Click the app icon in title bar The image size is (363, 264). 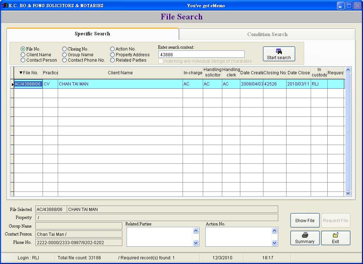point(5,5)
